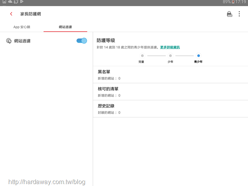The height and width of the screenshot is (186, 248).
Task: Tap the 兒童 label under the slider
Action: pos(141,62)
